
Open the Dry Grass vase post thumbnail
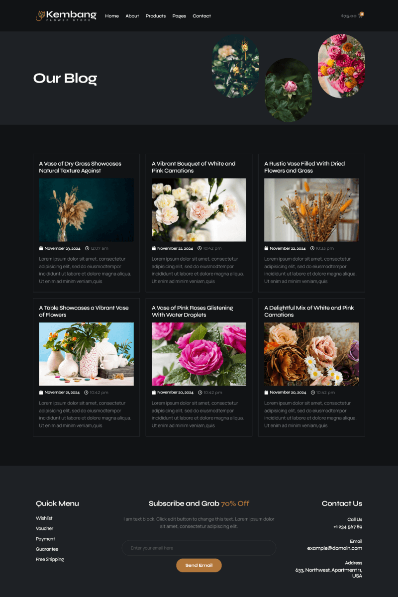pos(86,210)
